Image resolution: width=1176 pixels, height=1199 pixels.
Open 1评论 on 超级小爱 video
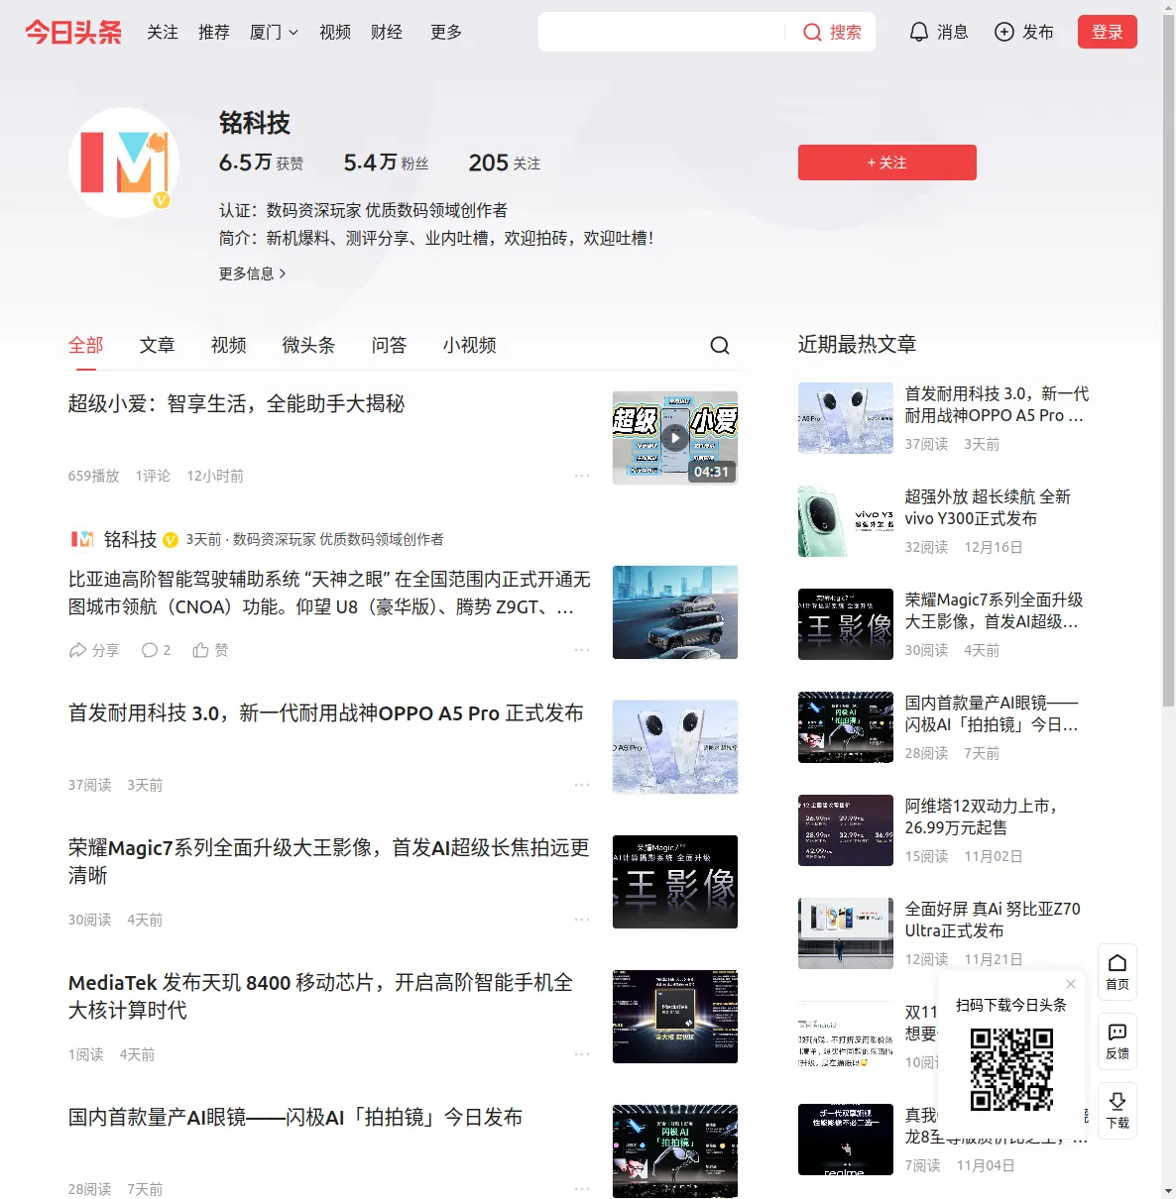click(x=153, y=476)
